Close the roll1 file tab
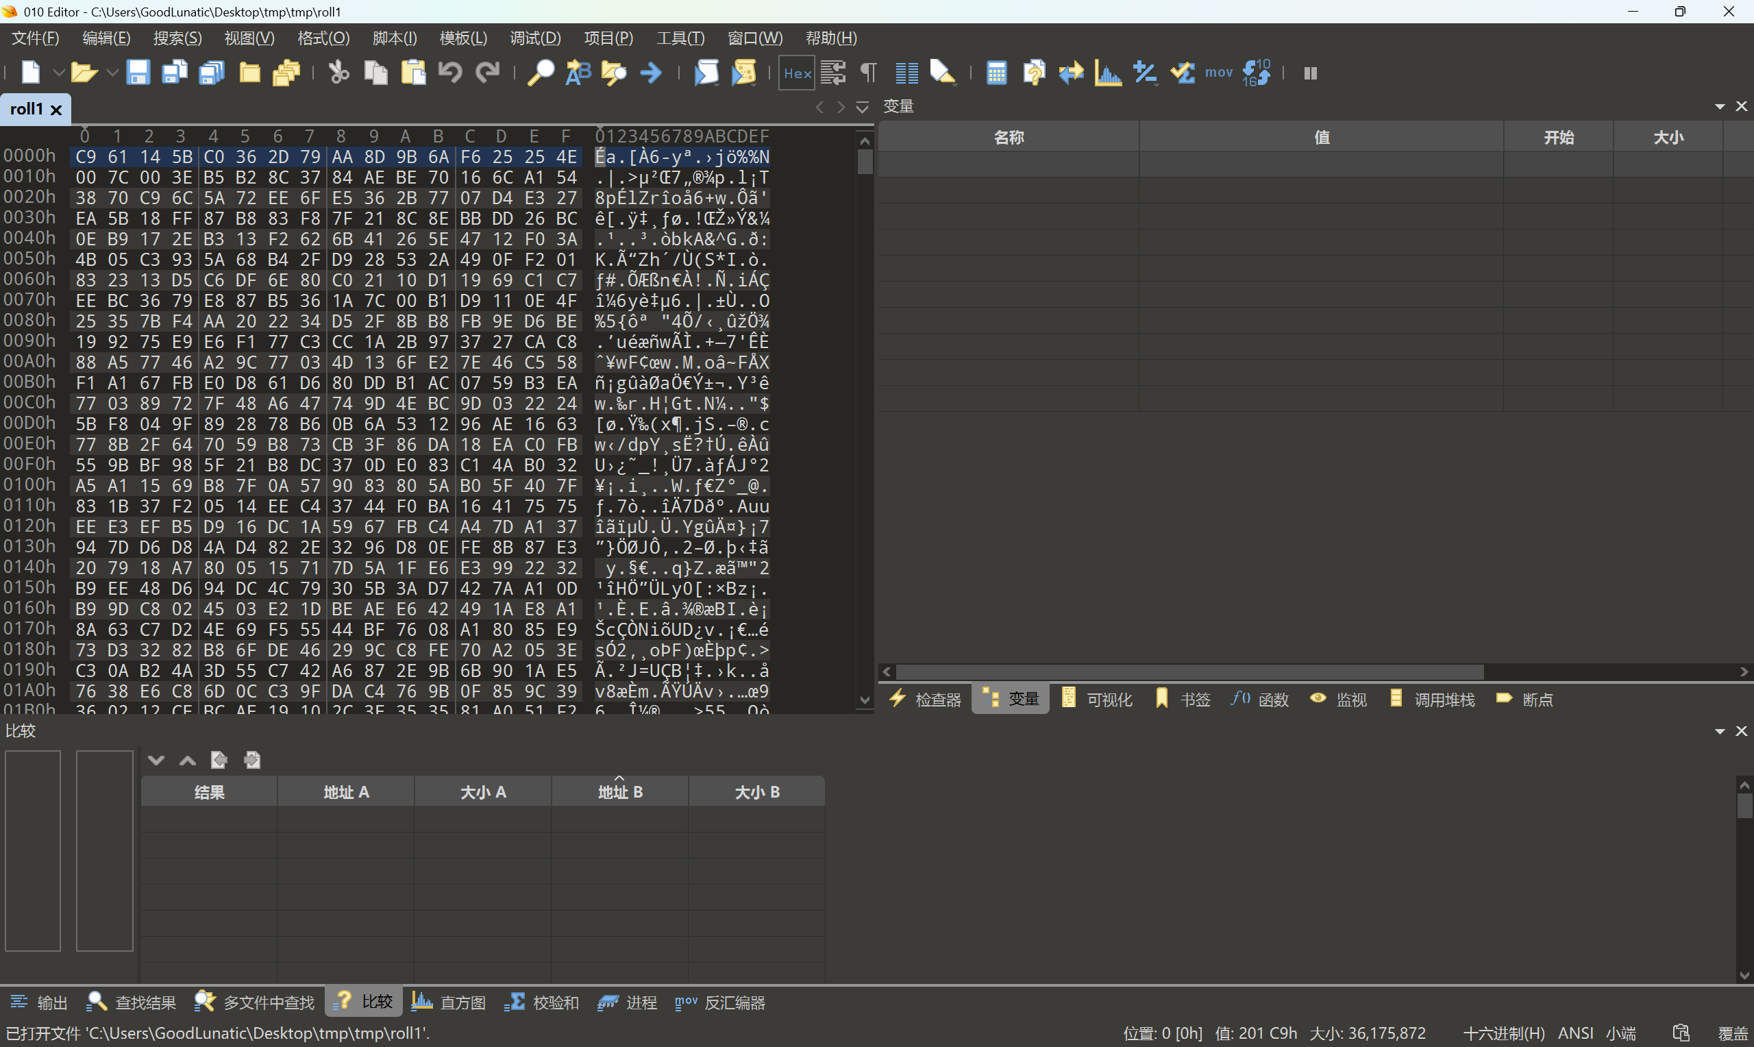1754x1047 pixels. point(56,110)
